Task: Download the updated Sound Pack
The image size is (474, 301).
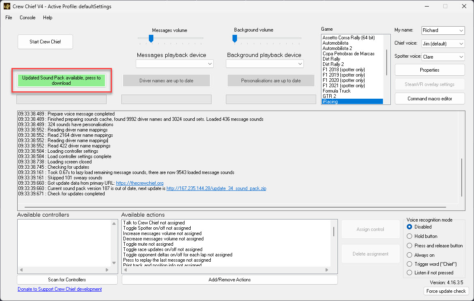Action: 62,80
